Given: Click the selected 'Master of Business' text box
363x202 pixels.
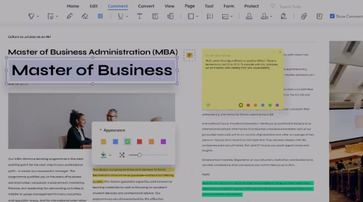Looking at the screenshot, I should [x=92, y=70].
